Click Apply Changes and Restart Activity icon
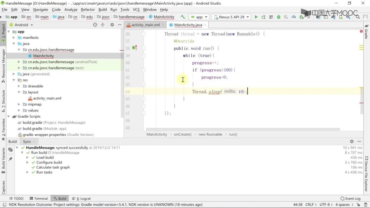 coord(263,17)
